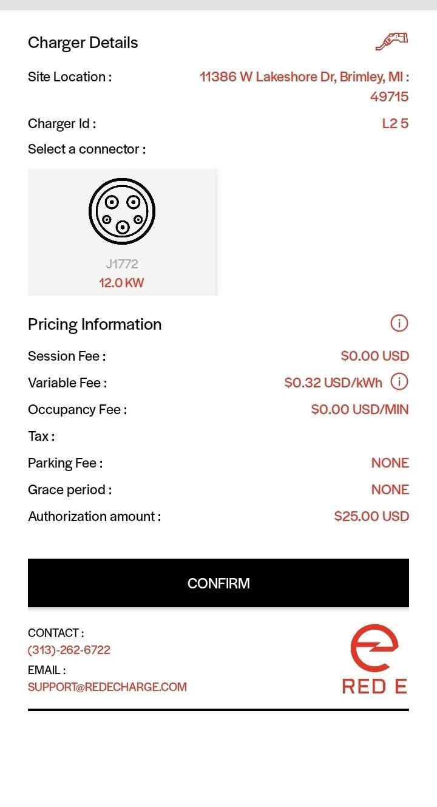Viewport: 437px width, 807px height.
Task: Tap the info icon next to Variable Fee
Action: tap(399, 382)
